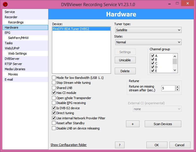This screenshot has width=196, height=152.
Task: Uncheck Has CI module
Action: point(54,93)
